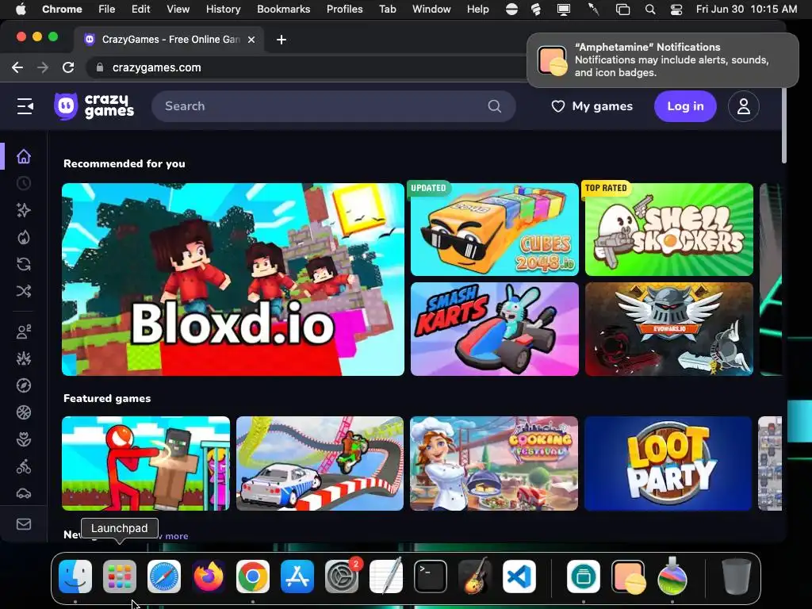Image resolution: width=812 pixels, height=609 pixels.
Task: Open My games link
Action: coord(592,106)
